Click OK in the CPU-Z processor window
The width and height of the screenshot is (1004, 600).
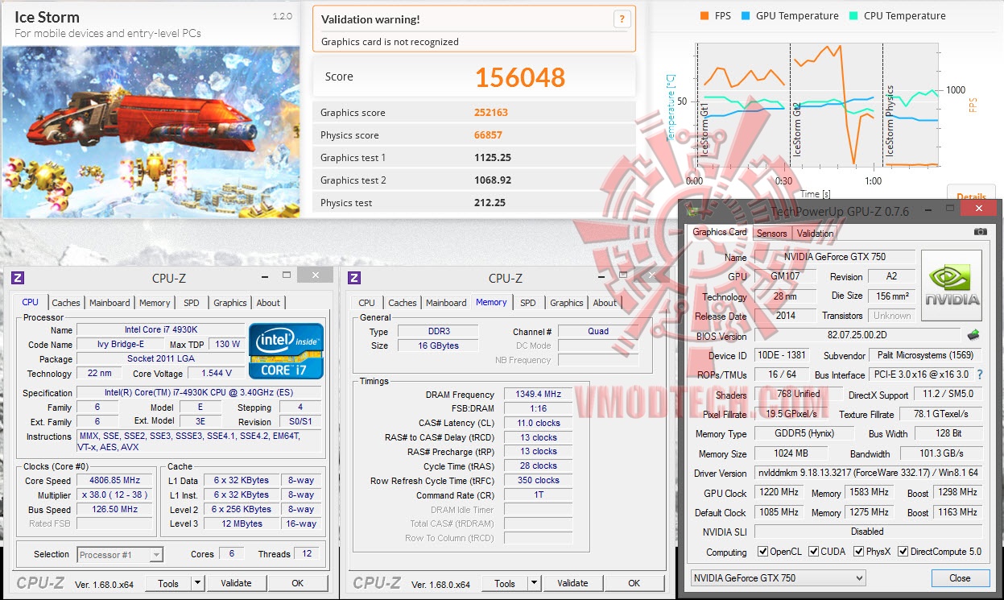(298, 583)
